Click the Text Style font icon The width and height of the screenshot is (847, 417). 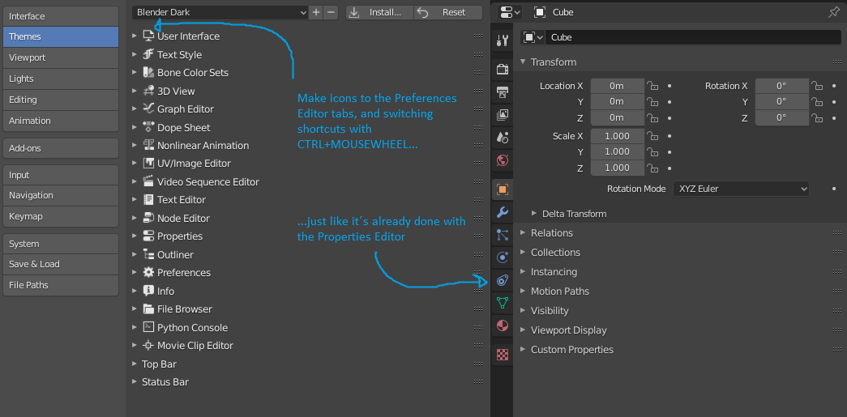click(x=148, y=54)
